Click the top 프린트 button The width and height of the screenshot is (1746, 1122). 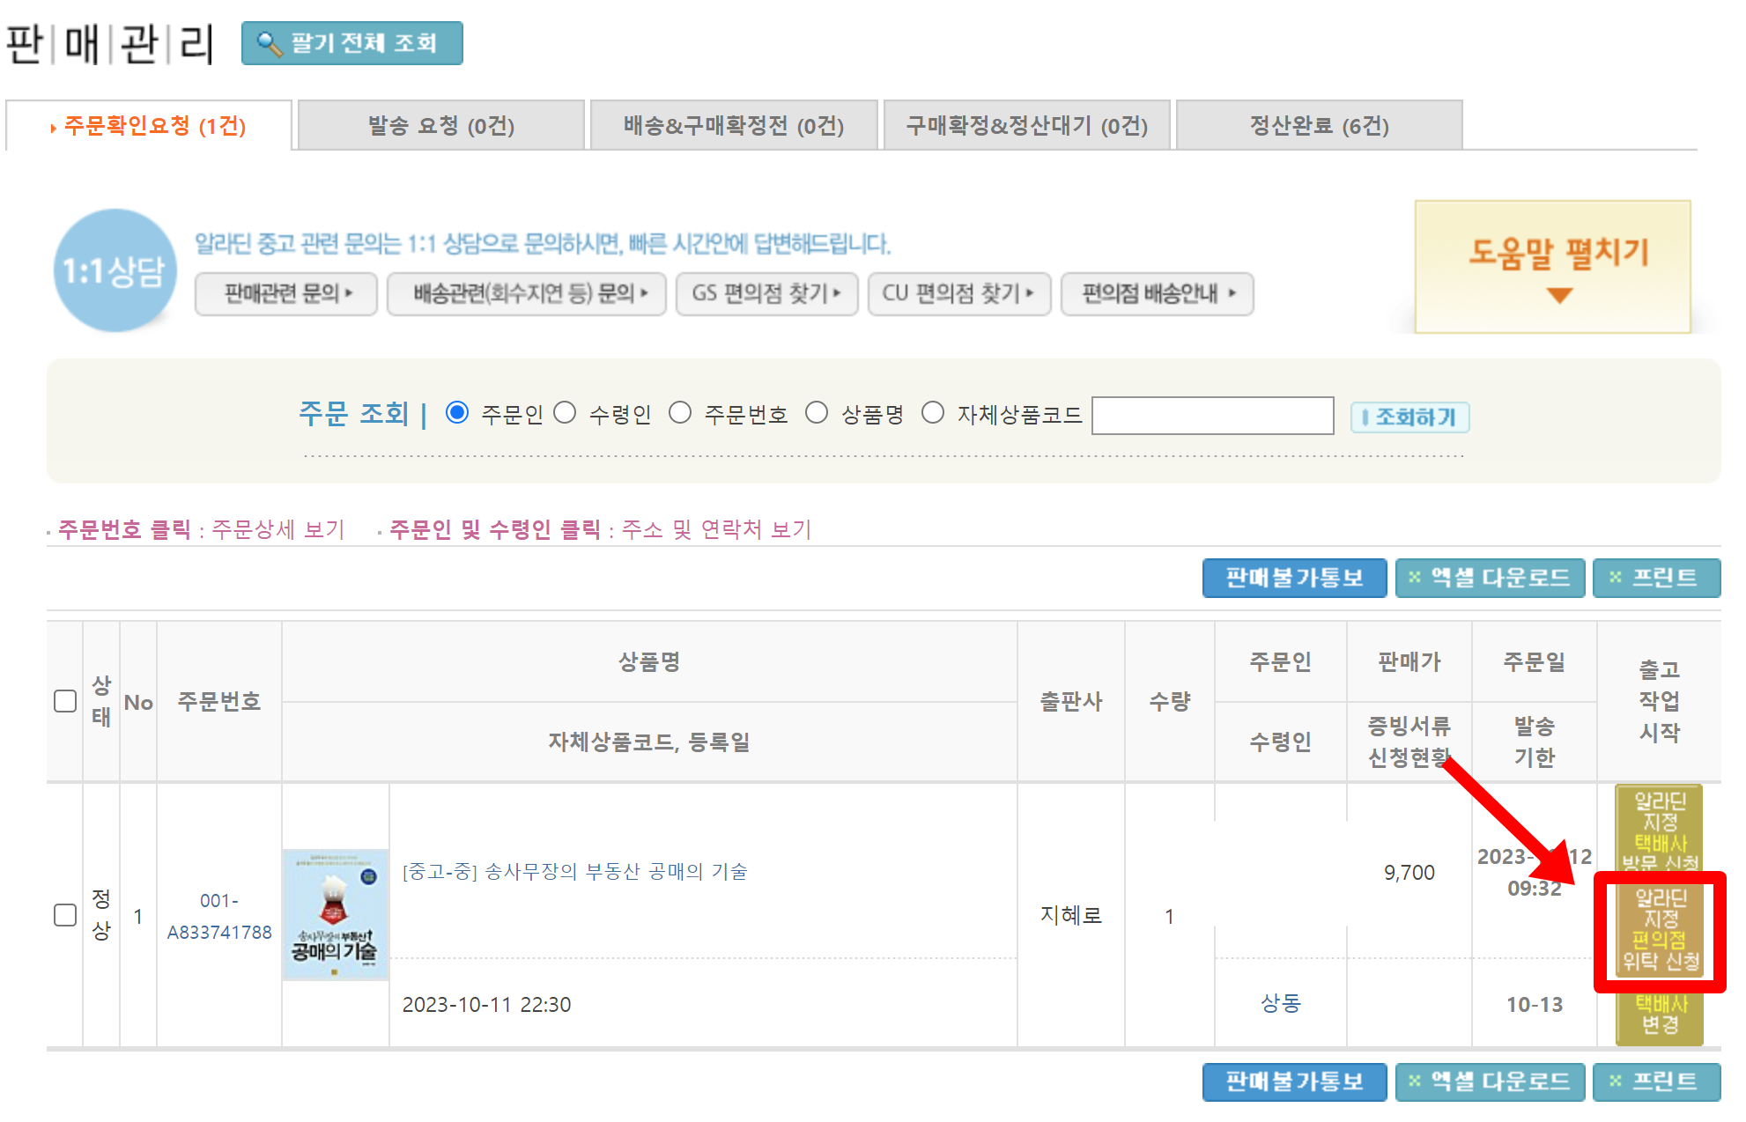pos(1655,578)
